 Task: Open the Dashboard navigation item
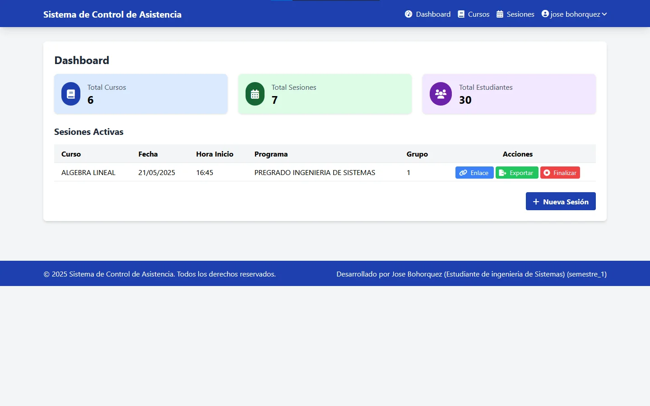click(x=433, y=14)
